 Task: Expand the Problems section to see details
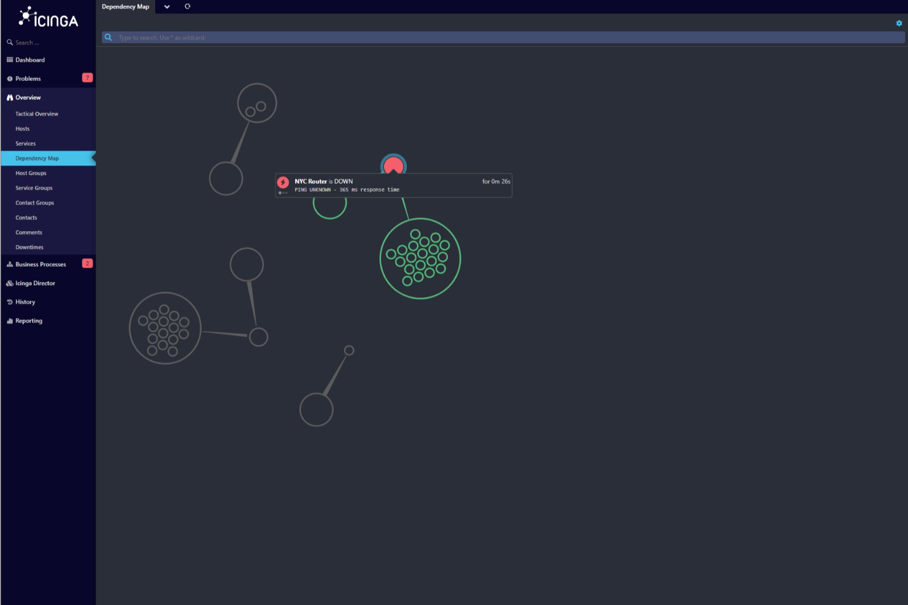[x=28, y=78]
